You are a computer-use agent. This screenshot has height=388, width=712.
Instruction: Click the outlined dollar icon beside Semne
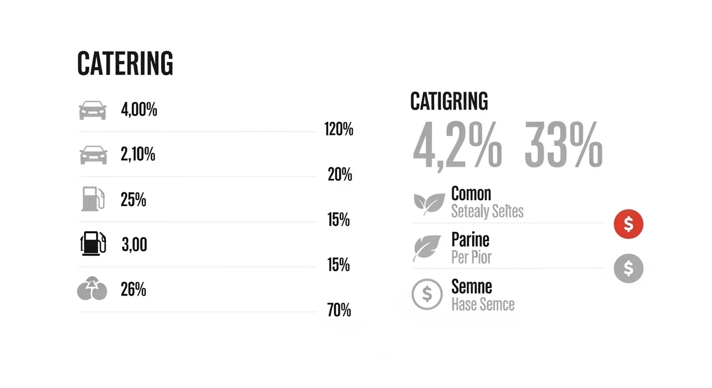tap(427, 294)
